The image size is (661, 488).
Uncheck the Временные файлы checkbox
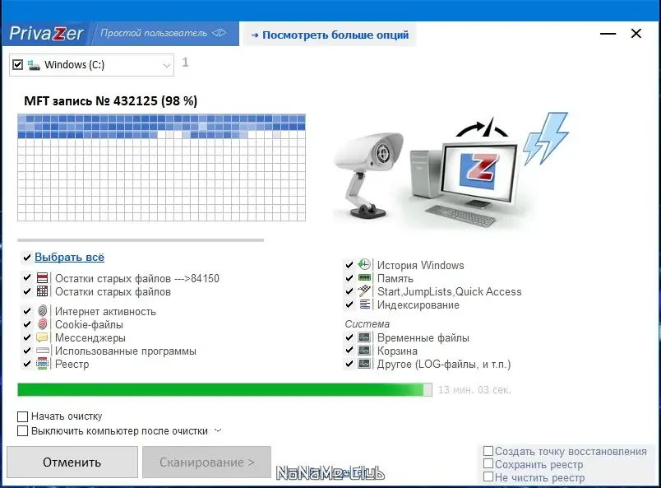coord(349,337)
